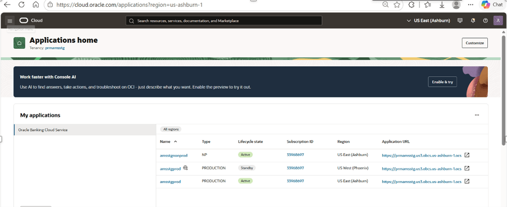
Task: Click the green Applications home icon
Action: [x=20, y=43]
